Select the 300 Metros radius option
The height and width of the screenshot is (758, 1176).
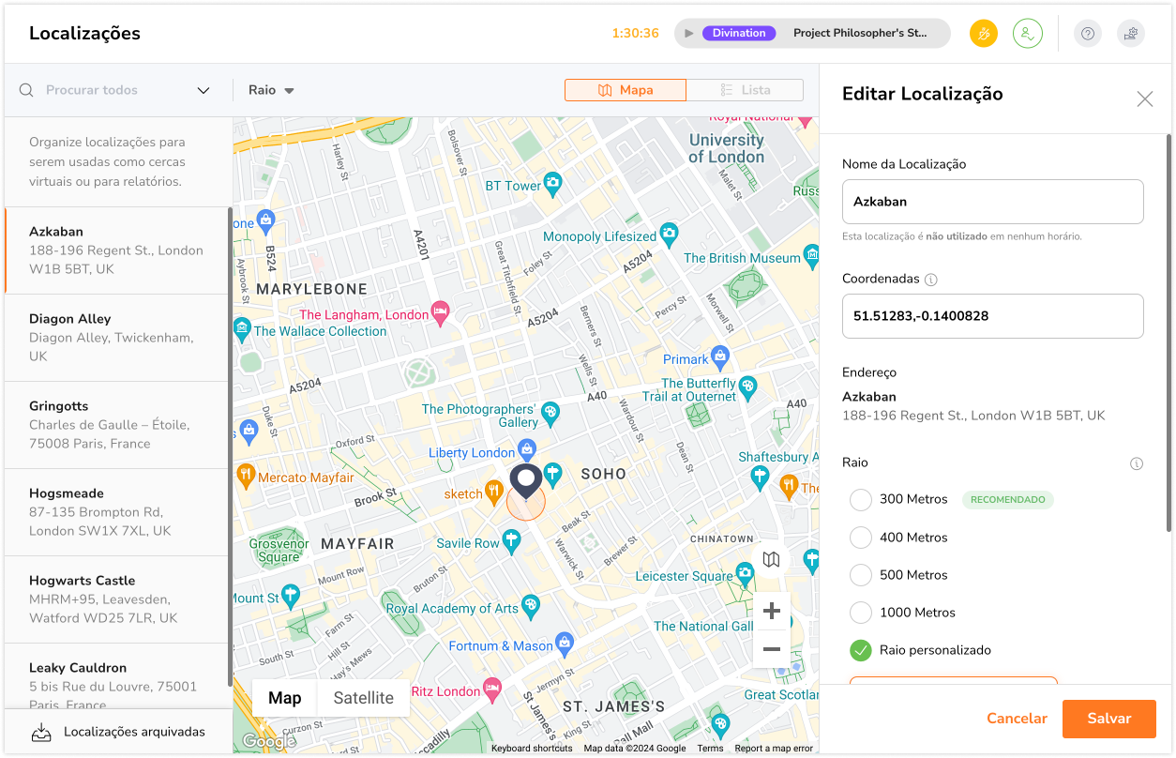pos(861,500)
